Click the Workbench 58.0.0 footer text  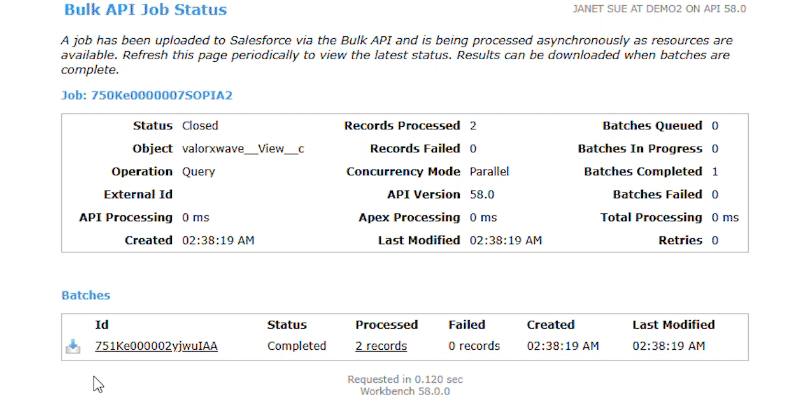405,391
